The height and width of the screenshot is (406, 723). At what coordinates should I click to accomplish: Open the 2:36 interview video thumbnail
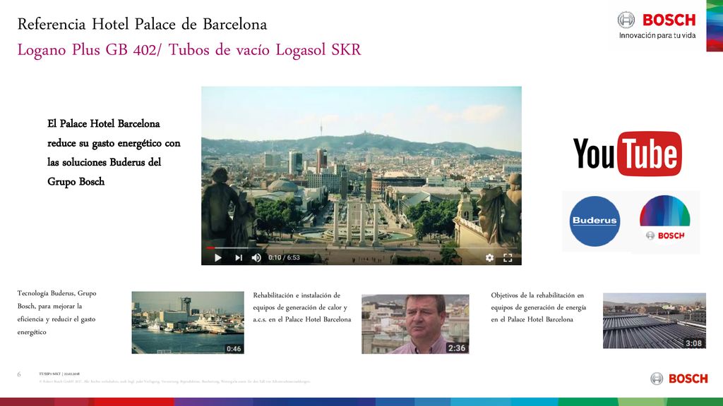tap(415, 324)
